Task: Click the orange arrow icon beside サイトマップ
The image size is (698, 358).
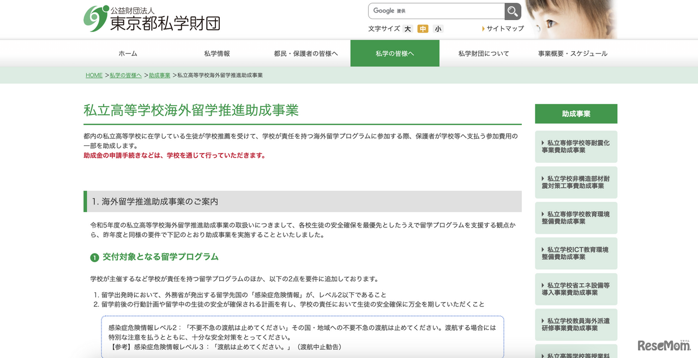Action: tap(483, 28)
